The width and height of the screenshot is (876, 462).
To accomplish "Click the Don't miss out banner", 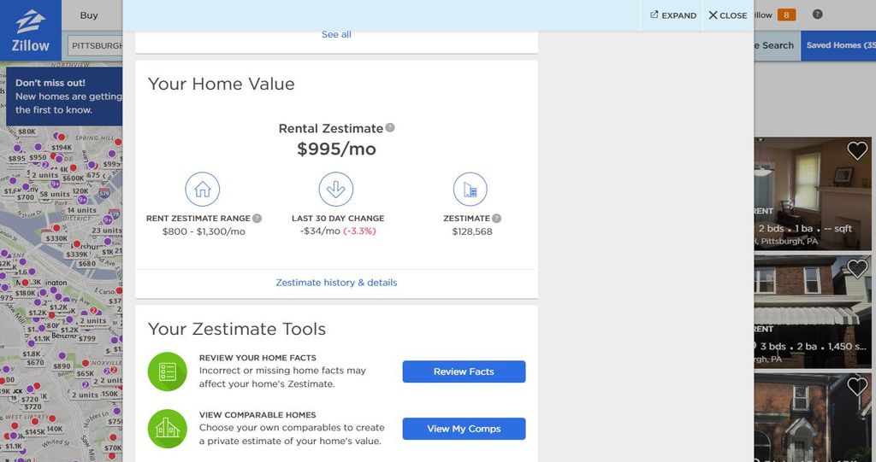I will (x=64, y=96).
